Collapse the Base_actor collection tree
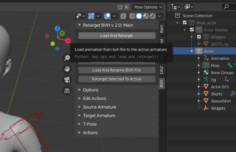 pyautogui.click(x=178, y=23)
